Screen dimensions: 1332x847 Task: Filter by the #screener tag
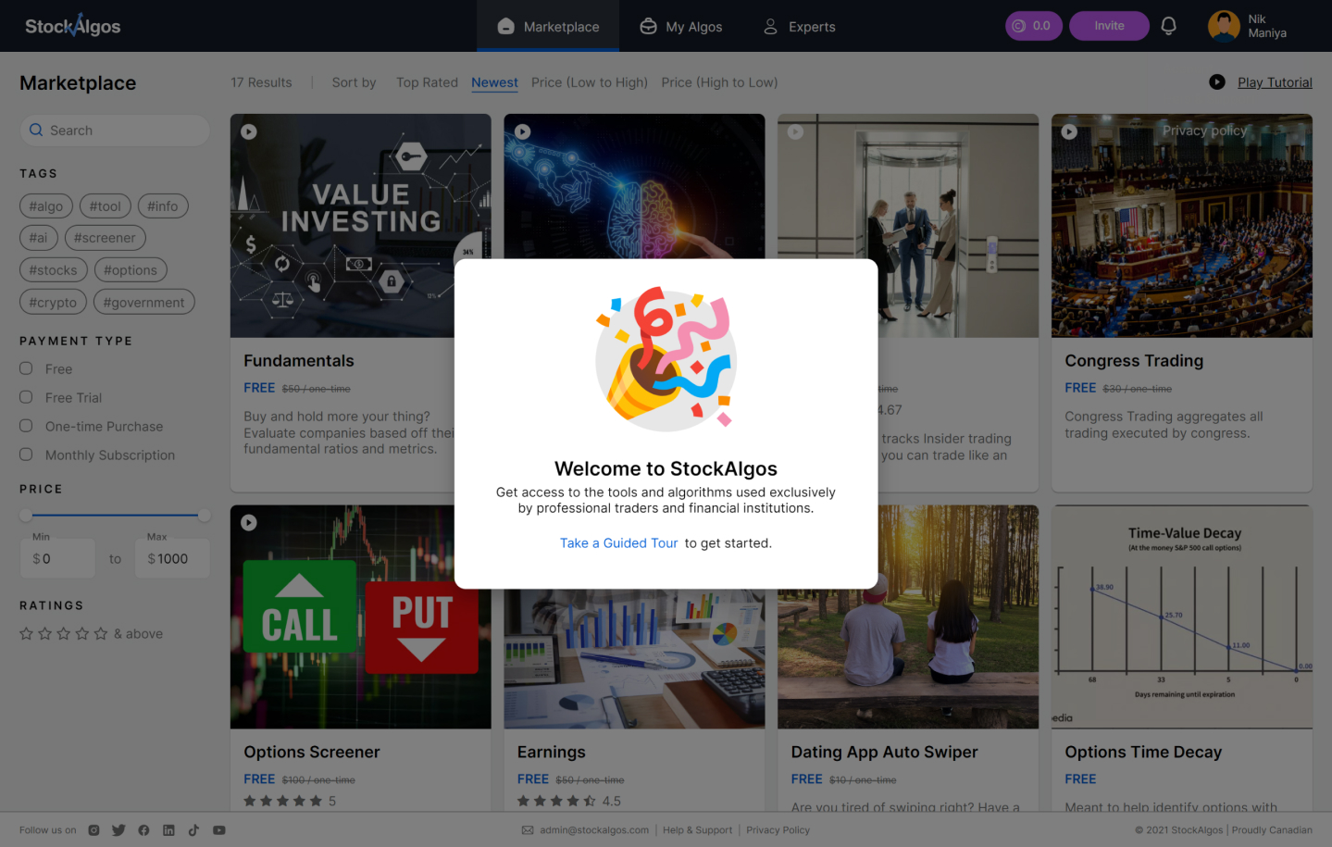(105, 238)
